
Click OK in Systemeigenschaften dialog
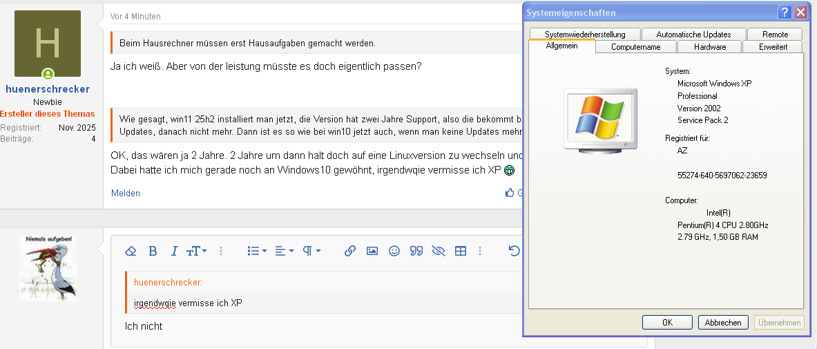pos(667,323)
